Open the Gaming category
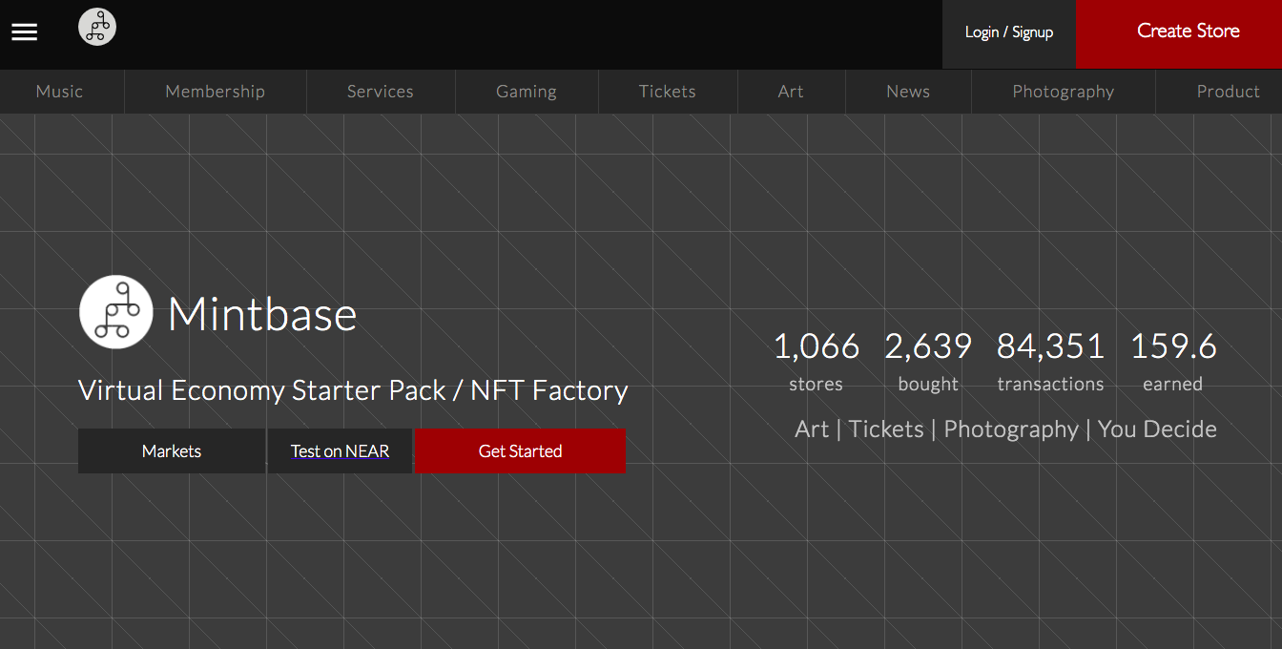The height and width of the screenshot is (649, 1282). (526, 92)
